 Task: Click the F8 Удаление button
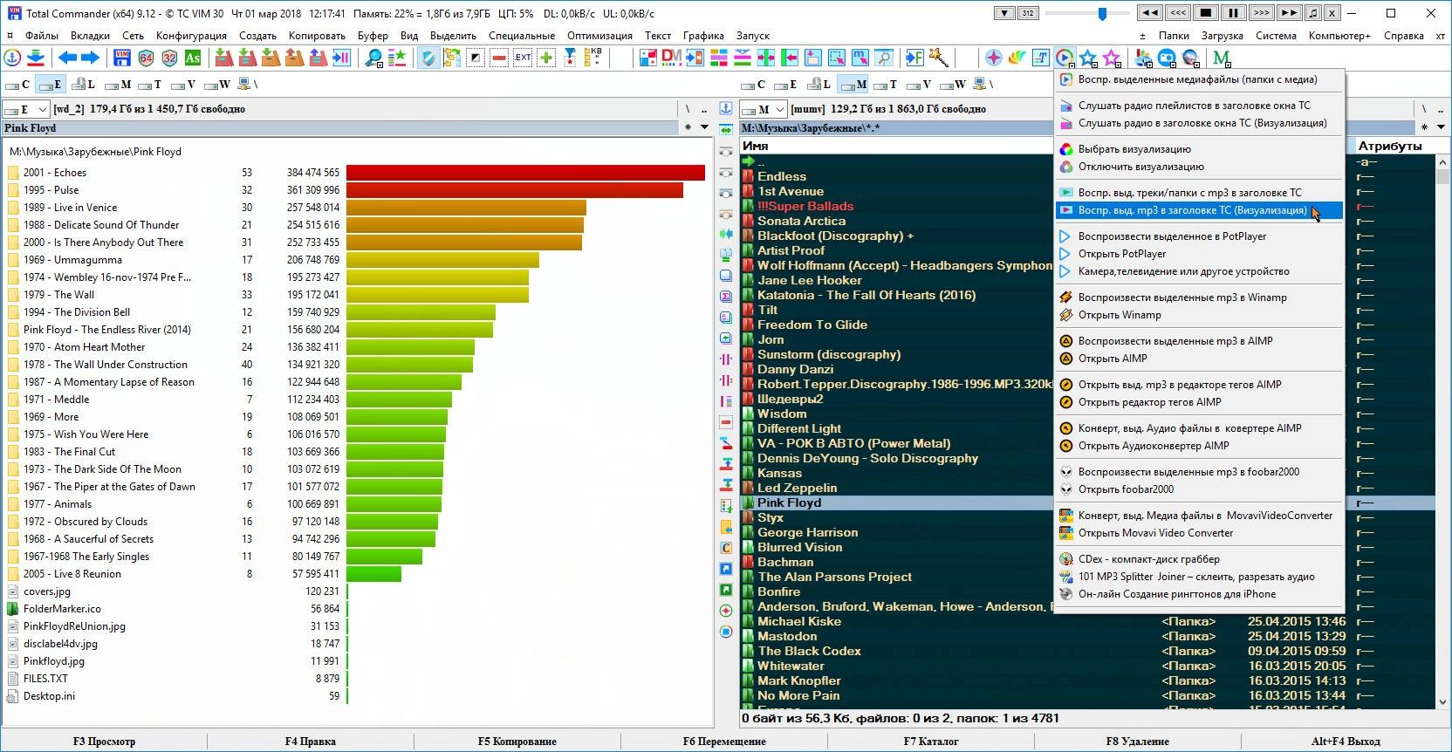[1137, 742]
